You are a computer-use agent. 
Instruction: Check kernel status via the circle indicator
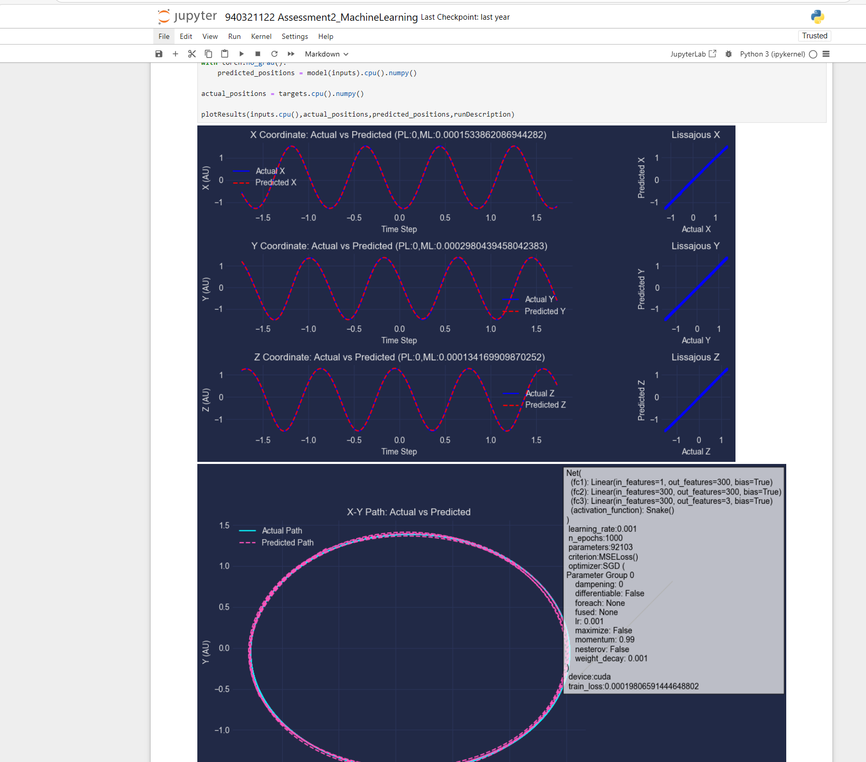tap(813, 54)
